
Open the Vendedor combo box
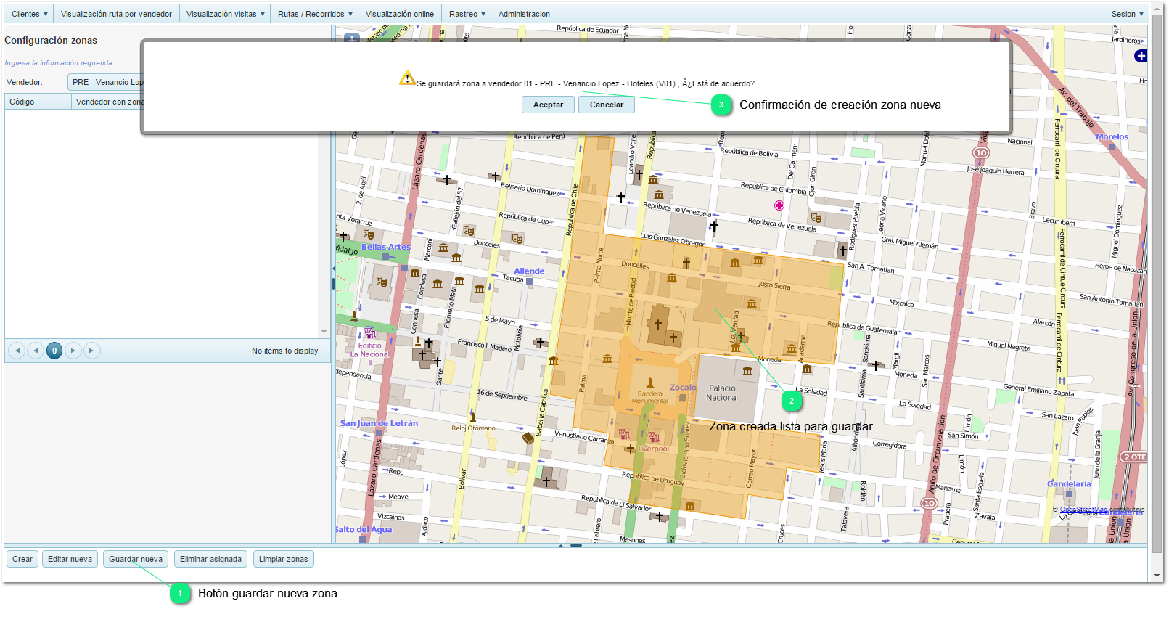107,82
